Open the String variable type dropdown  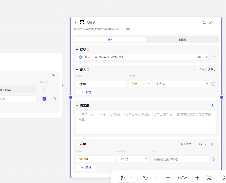tap(133, 159)
